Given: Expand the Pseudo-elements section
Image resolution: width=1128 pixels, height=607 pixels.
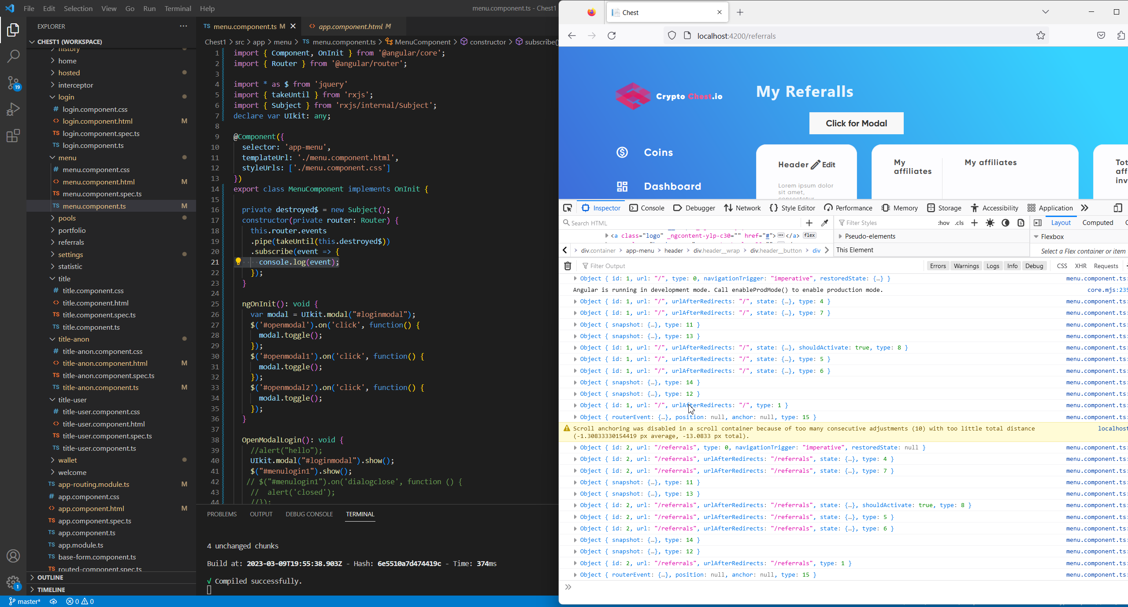Looking at the screenshot, I should pyautogui.click(x=869, y=236).
